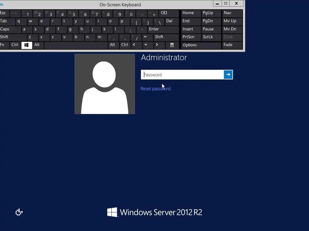This screenshot has width=309, height=231.
Task: Click the space bar key
Action: coord(76,45)
